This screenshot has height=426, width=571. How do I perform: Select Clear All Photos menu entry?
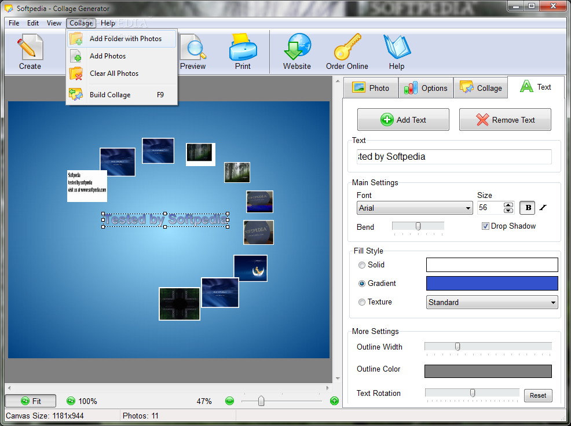pyautogui.click(x=122, y=74)
